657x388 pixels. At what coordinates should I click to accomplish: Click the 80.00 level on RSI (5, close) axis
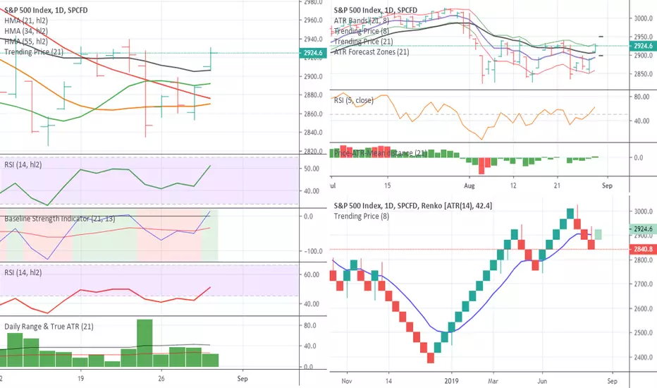click(641, 97)
